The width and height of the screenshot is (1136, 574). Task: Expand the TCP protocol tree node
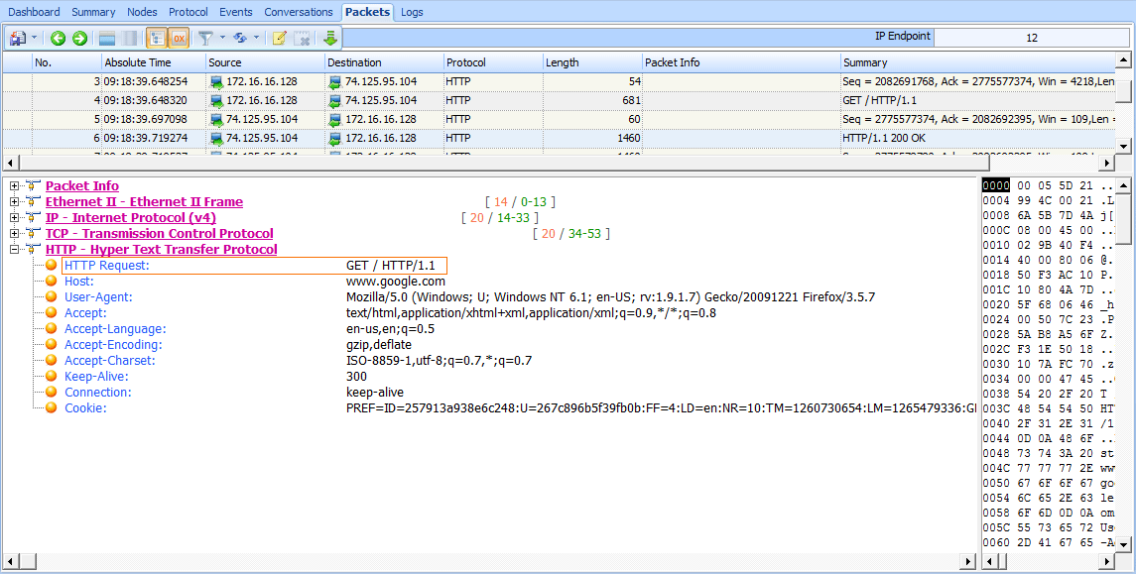pos(15,234)
